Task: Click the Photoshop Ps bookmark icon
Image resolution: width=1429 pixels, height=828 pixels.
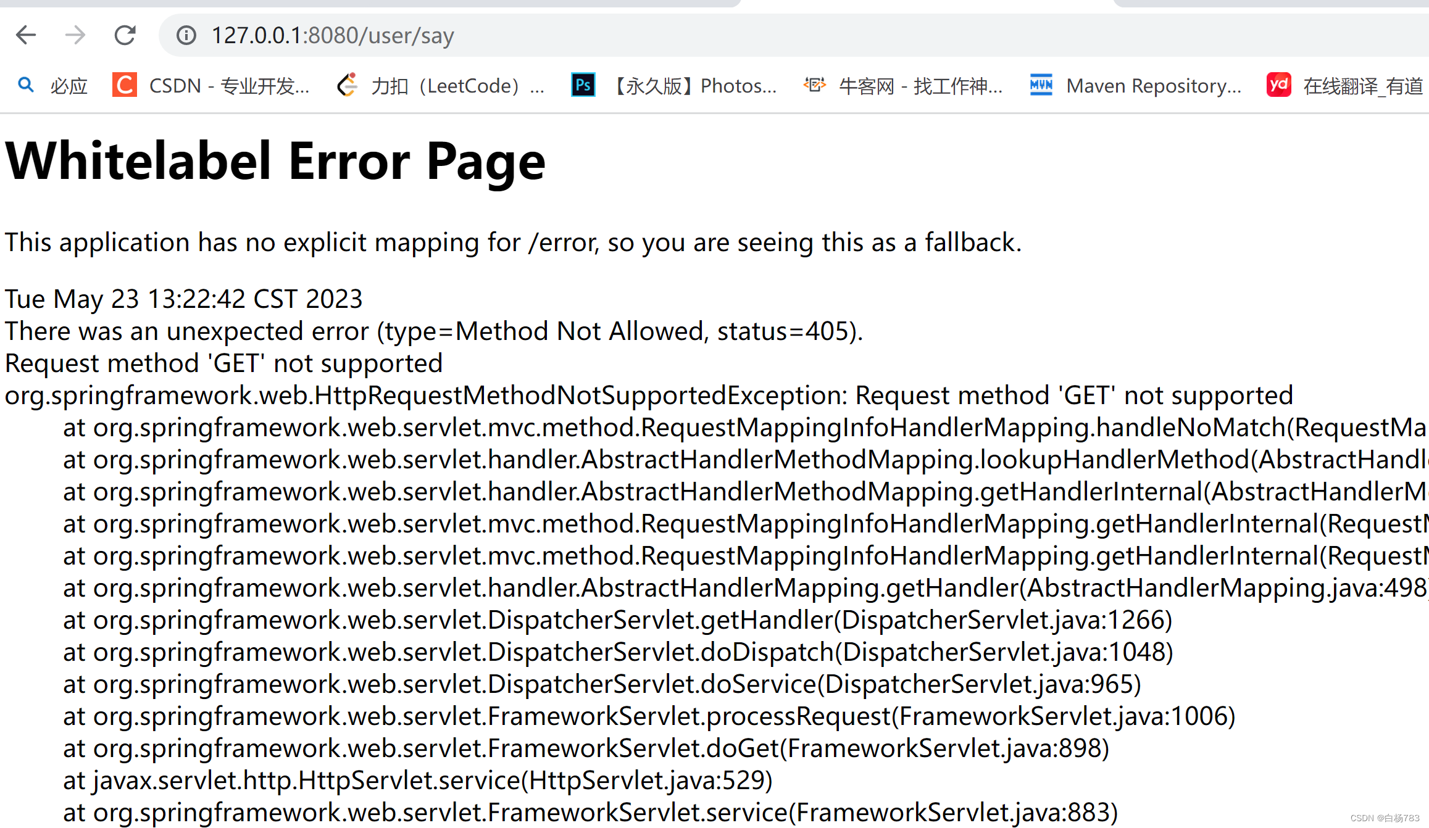Action: (583, 85)
